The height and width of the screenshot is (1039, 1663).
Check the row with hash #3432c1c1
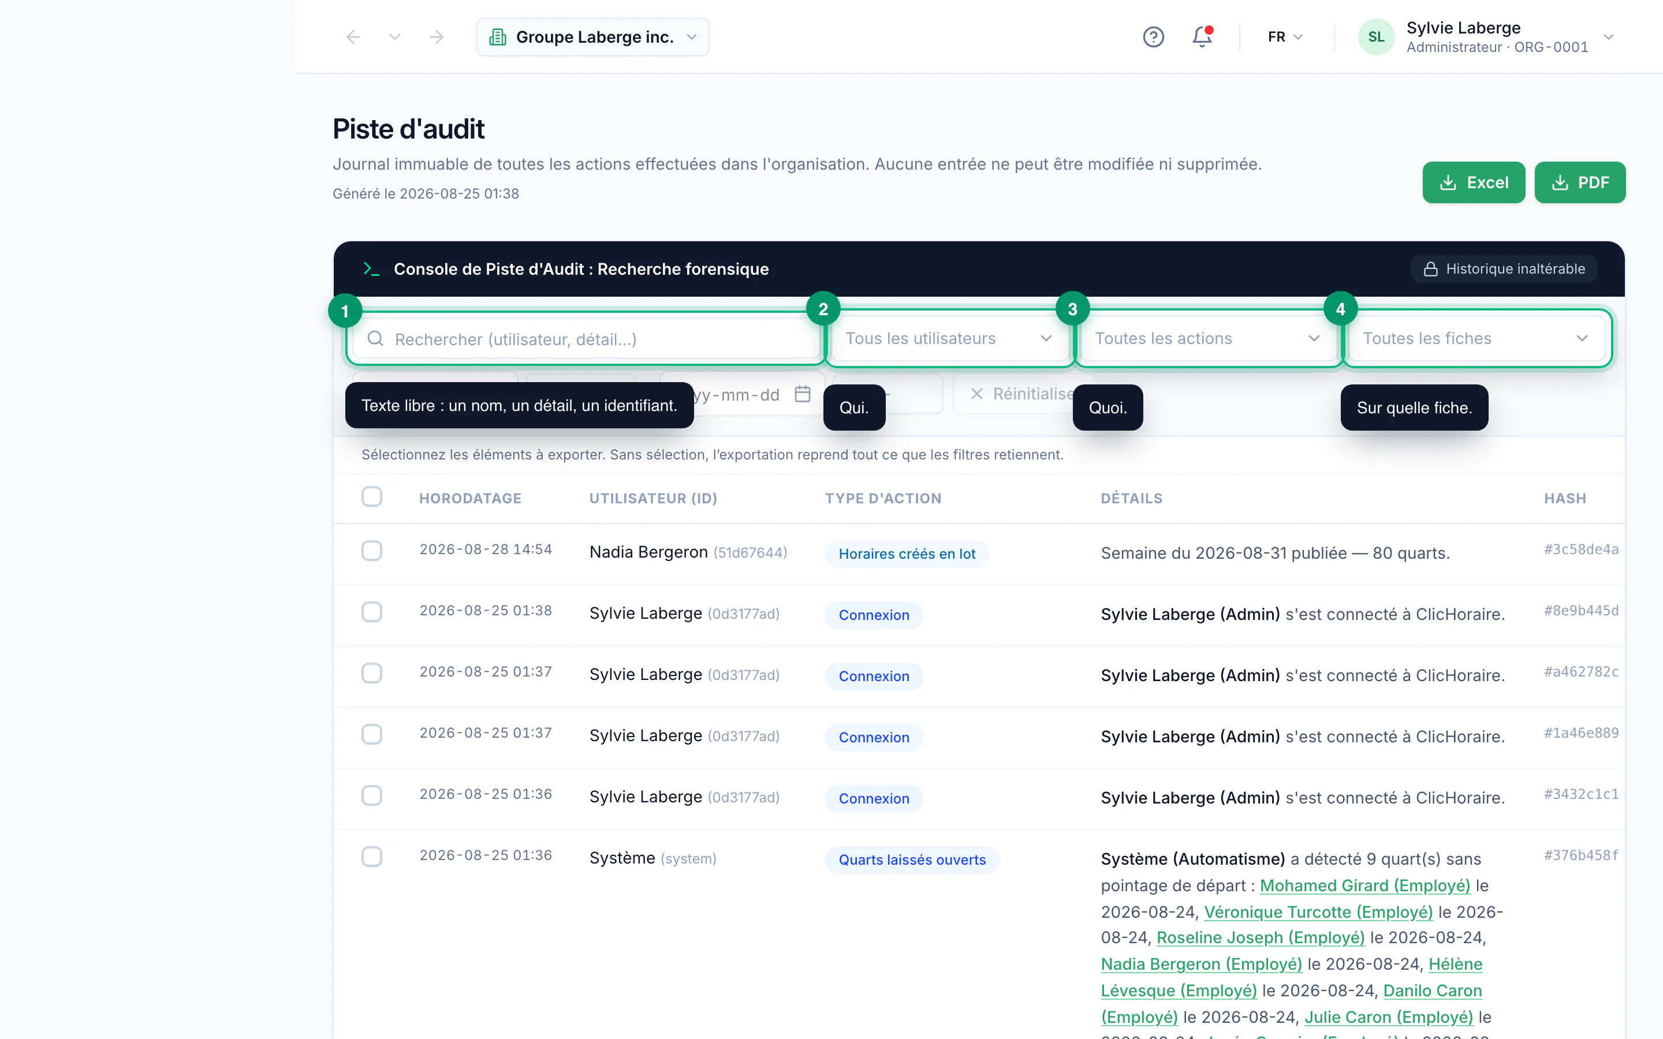pos(372,796)
